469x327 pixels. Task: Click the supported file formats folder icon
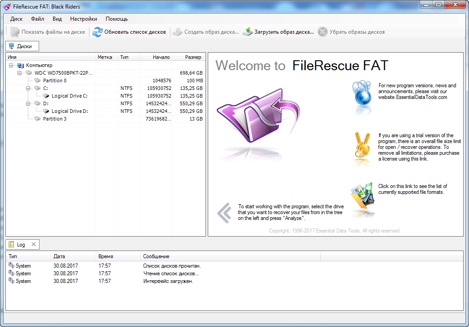coord(362,196)
